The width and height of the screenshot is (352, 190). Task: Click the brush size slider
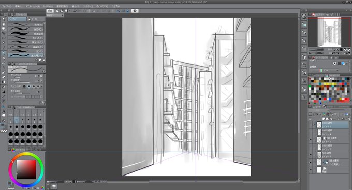pyautogui.click(x=22, y=77)
